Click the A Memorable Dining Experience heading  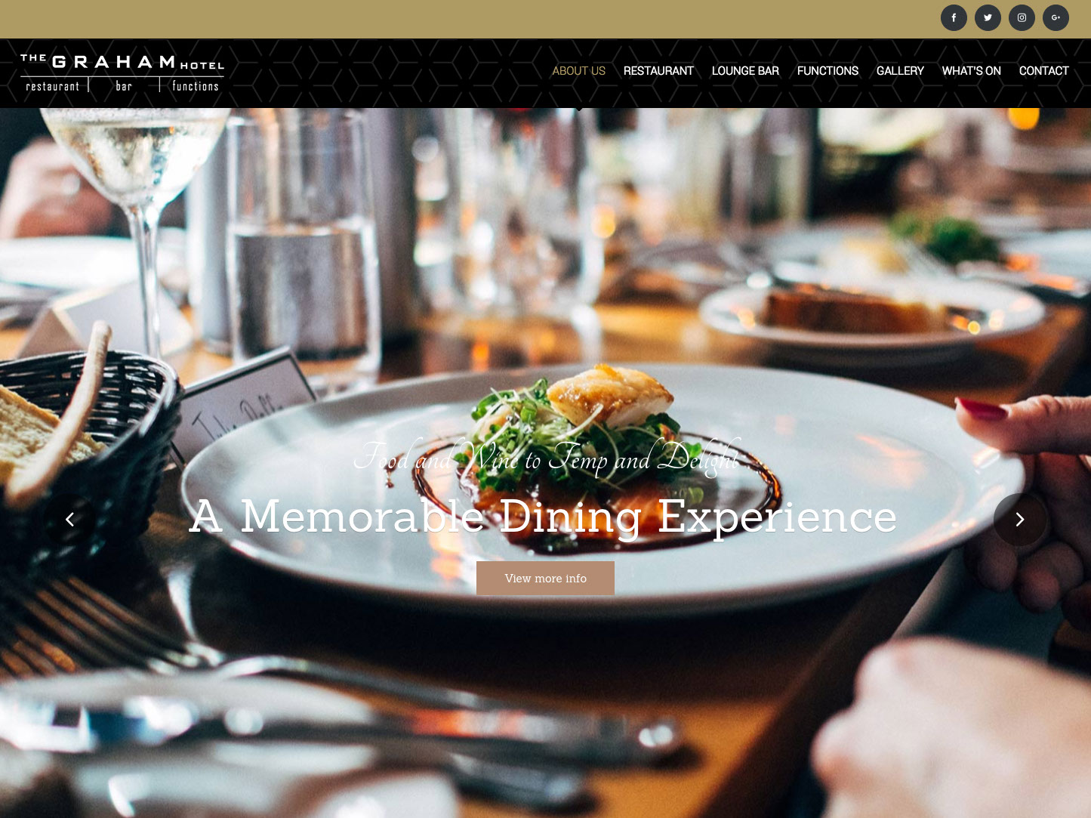pyautogui.click(x=543, y=517)
